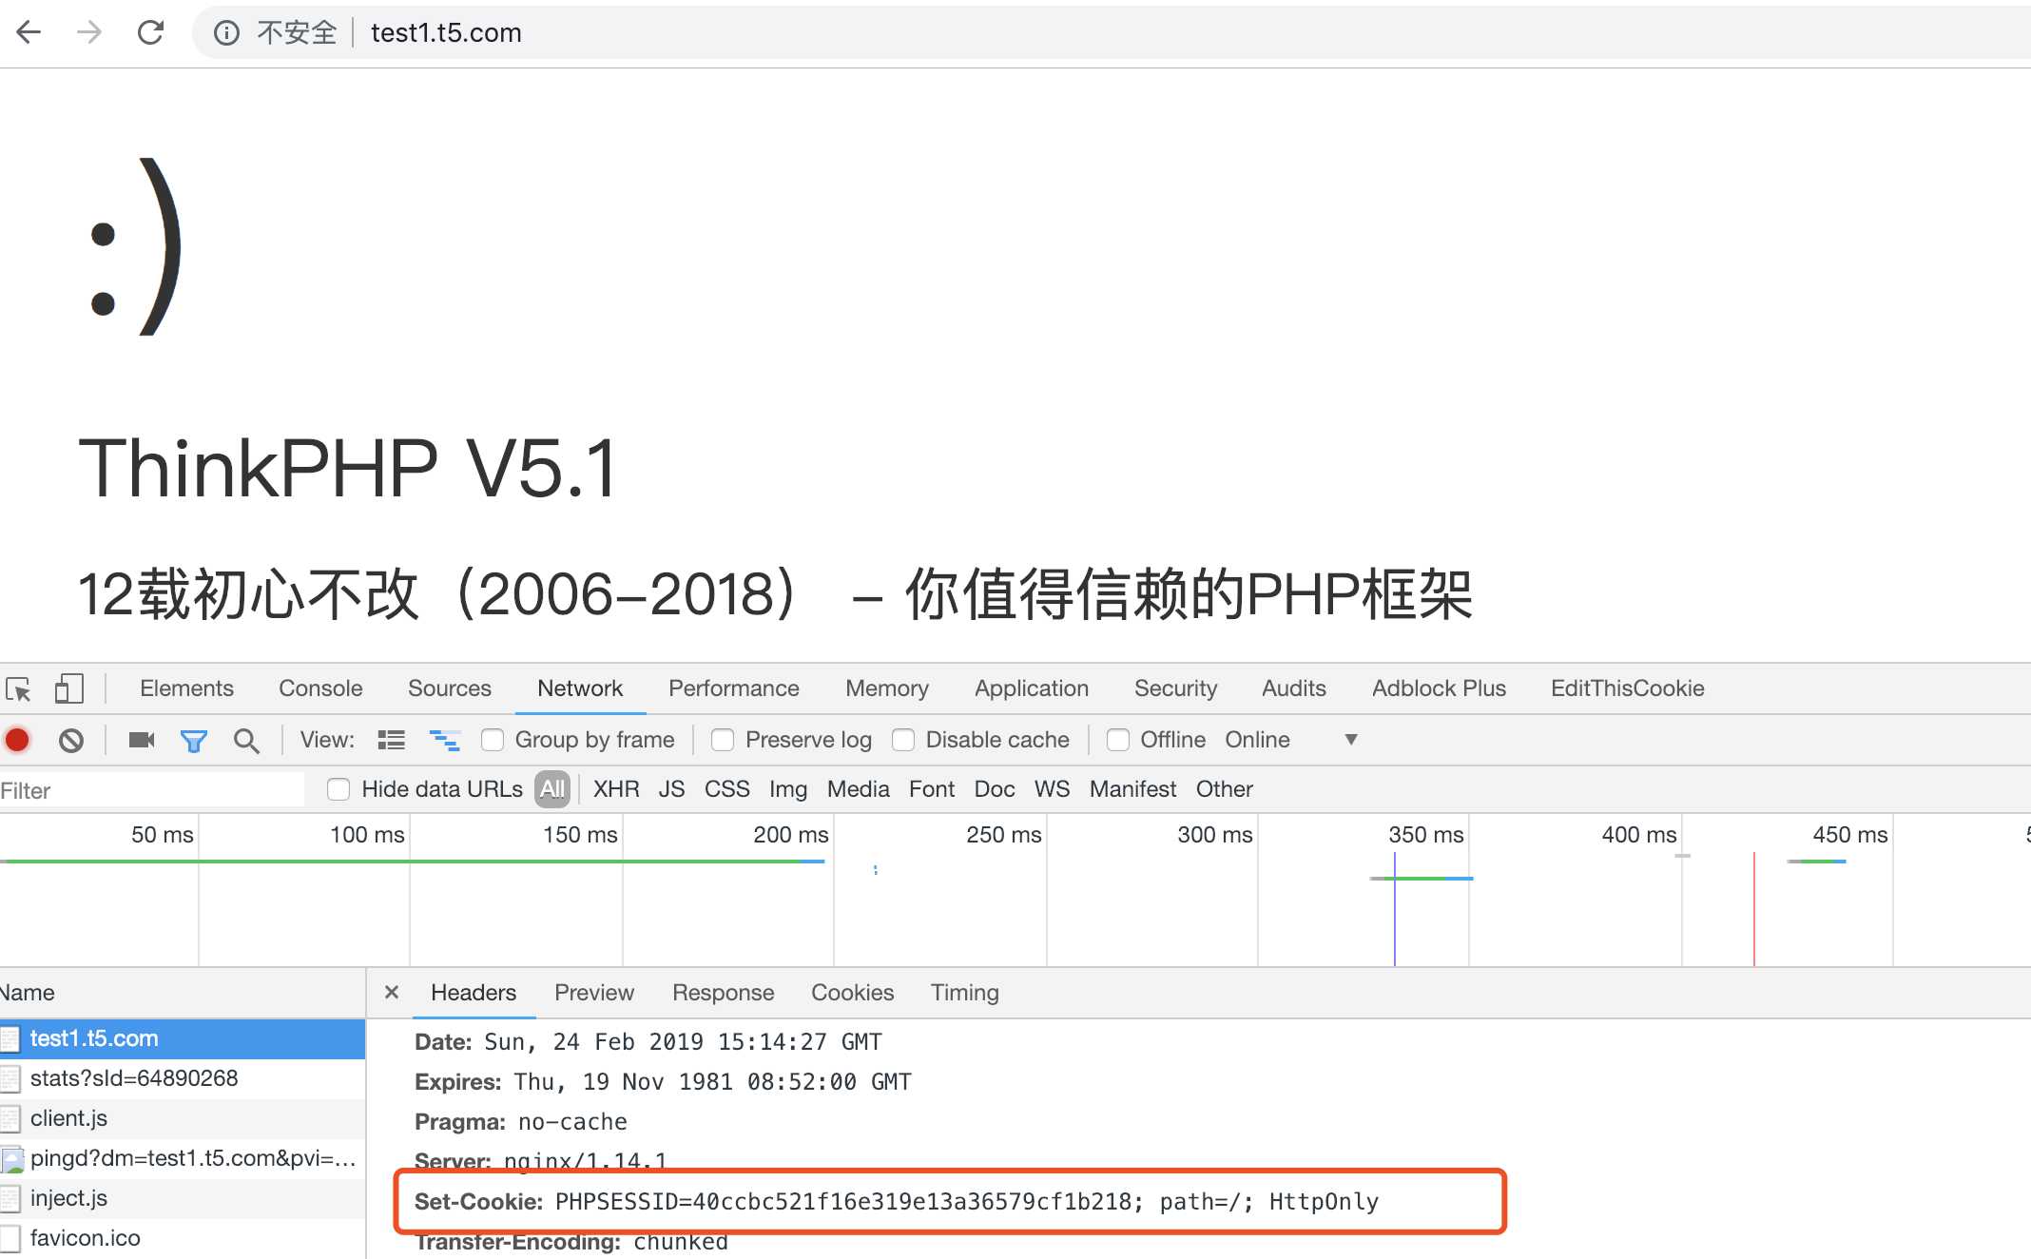Click the Set-Cookie PHPSESSID header value
The height and width of the screenshot is (1259, 2031).
click(966, 1202)
